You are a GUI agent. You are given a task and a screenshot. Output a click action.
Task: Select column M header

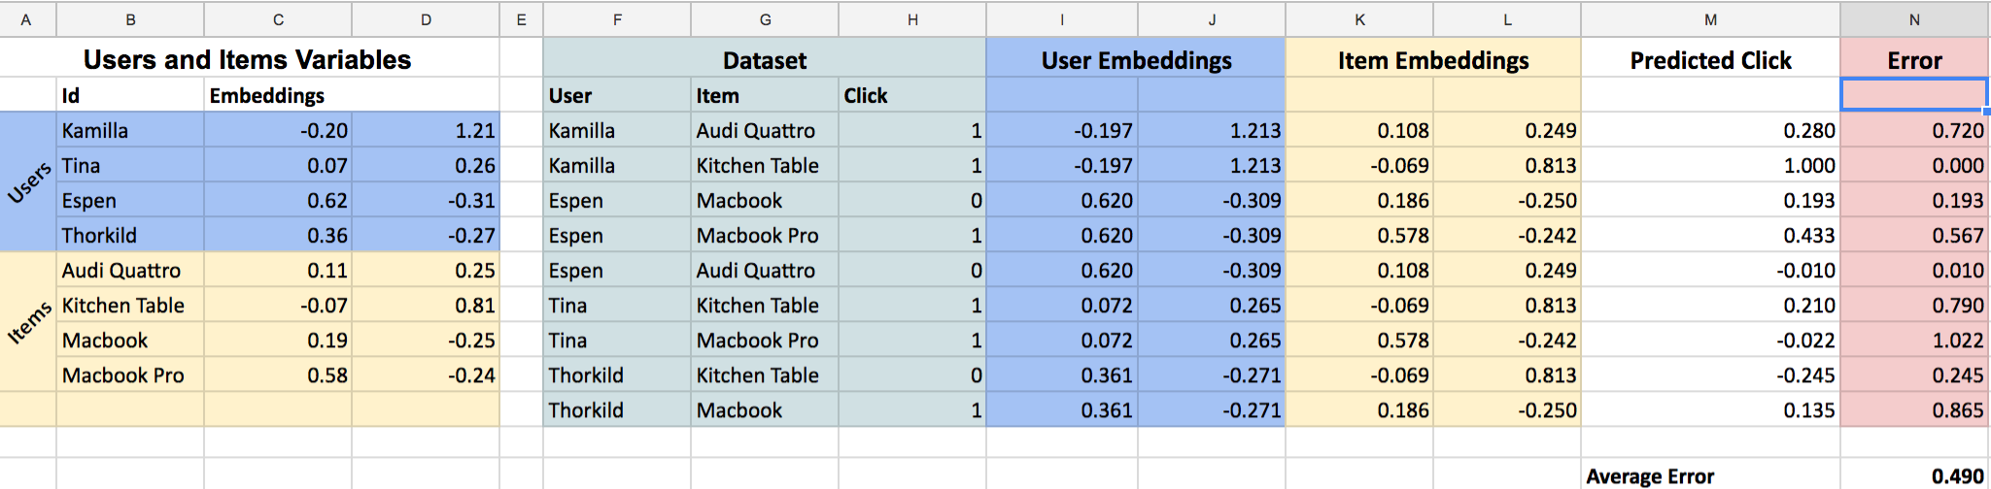coord(1710,19)
